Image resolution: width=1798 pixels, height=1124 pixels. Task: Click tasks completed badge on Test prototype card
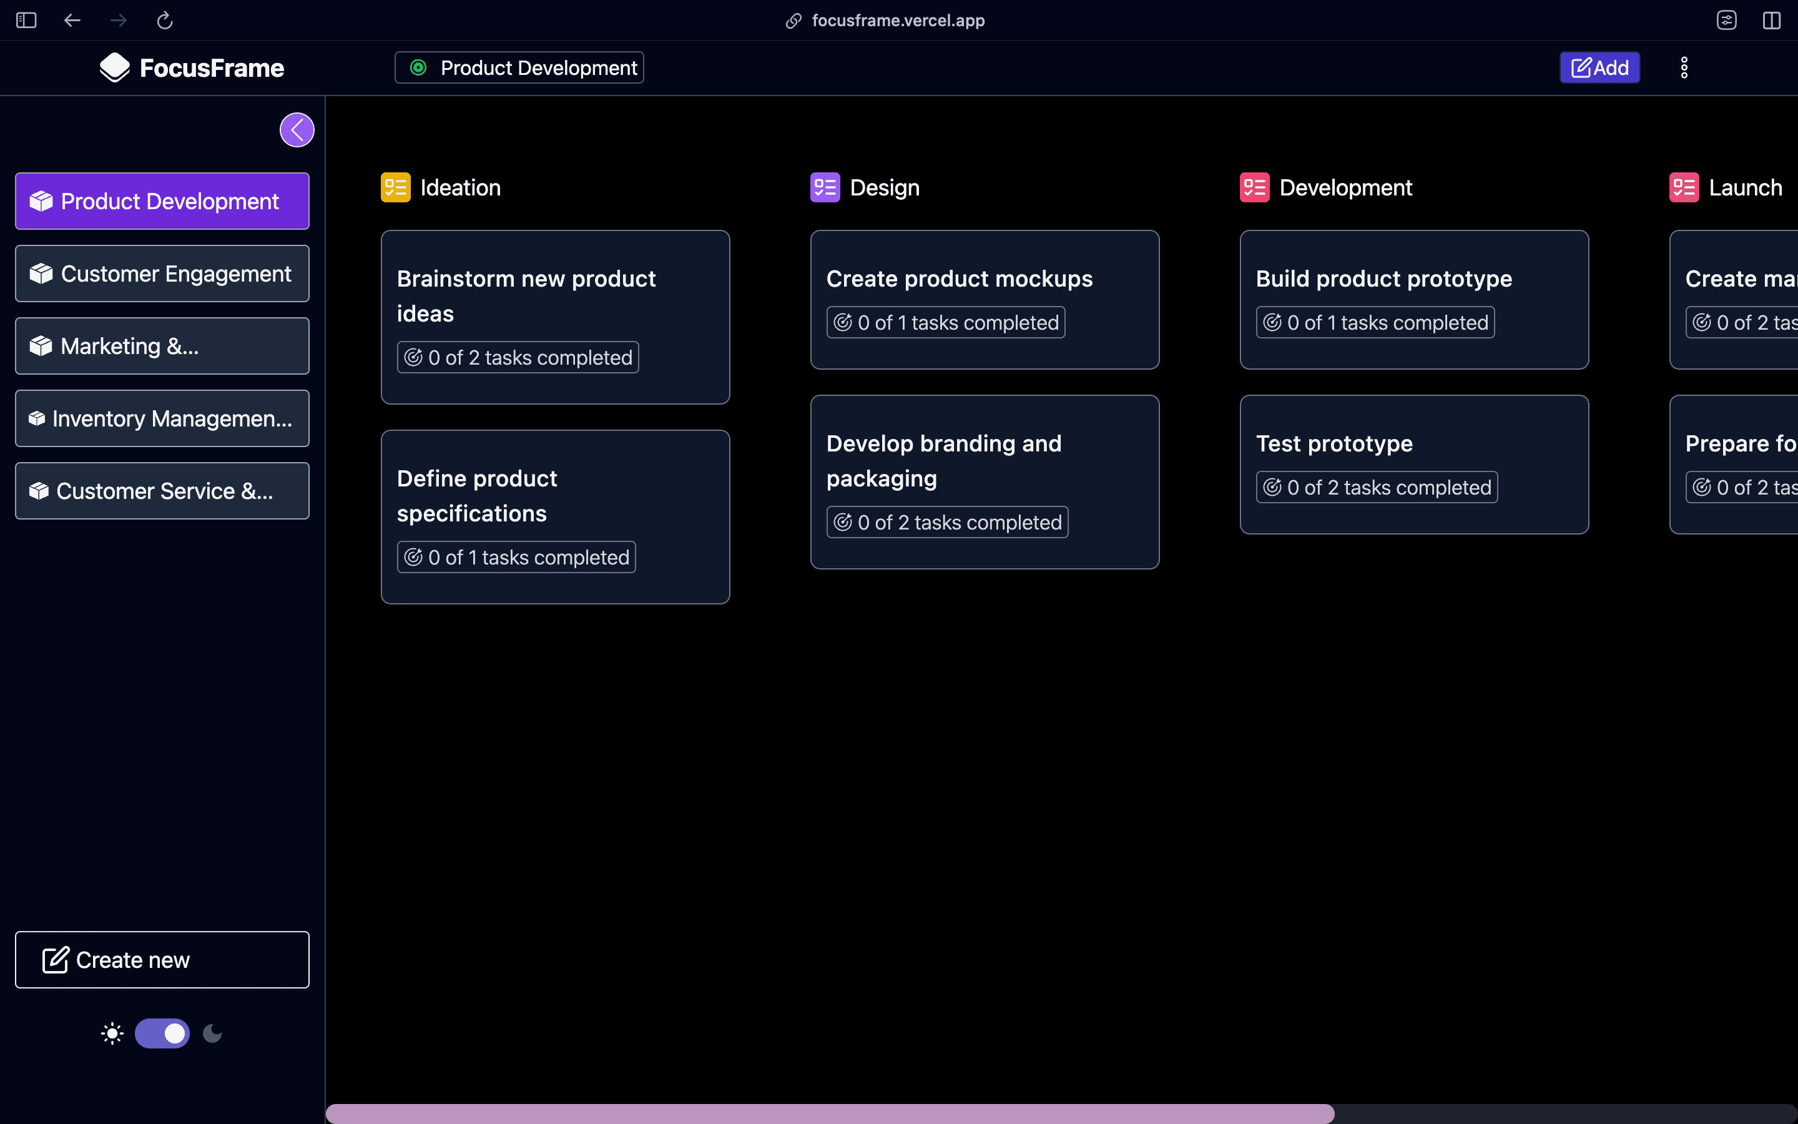click(1377, 488)
